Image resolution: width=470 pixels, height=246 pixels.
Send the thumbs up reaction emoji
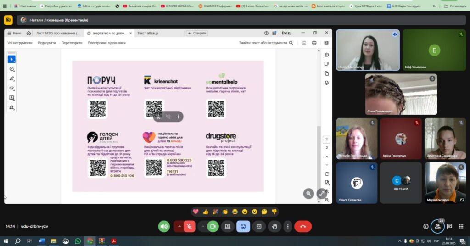click(205, 212)
